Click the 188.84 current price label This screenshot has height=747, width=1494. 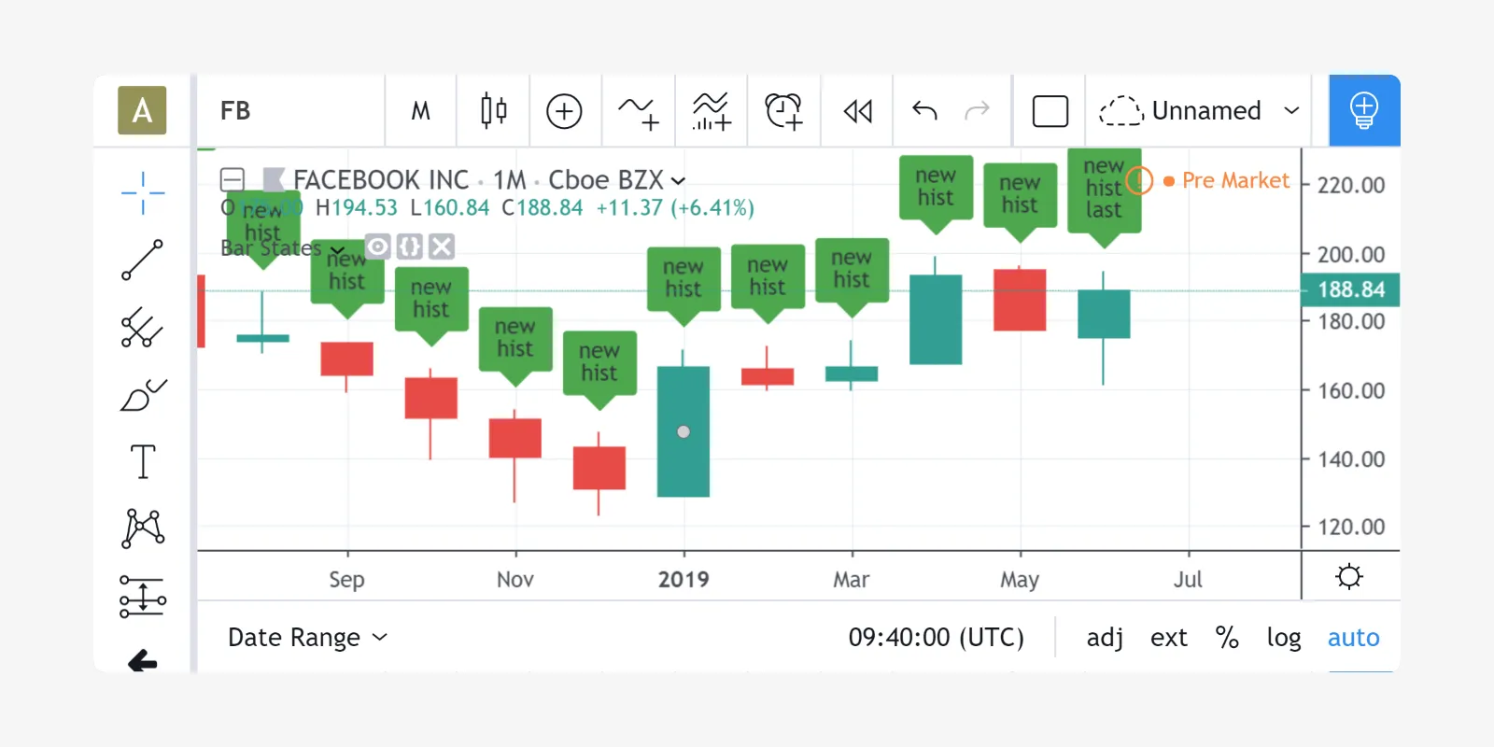1350,289
